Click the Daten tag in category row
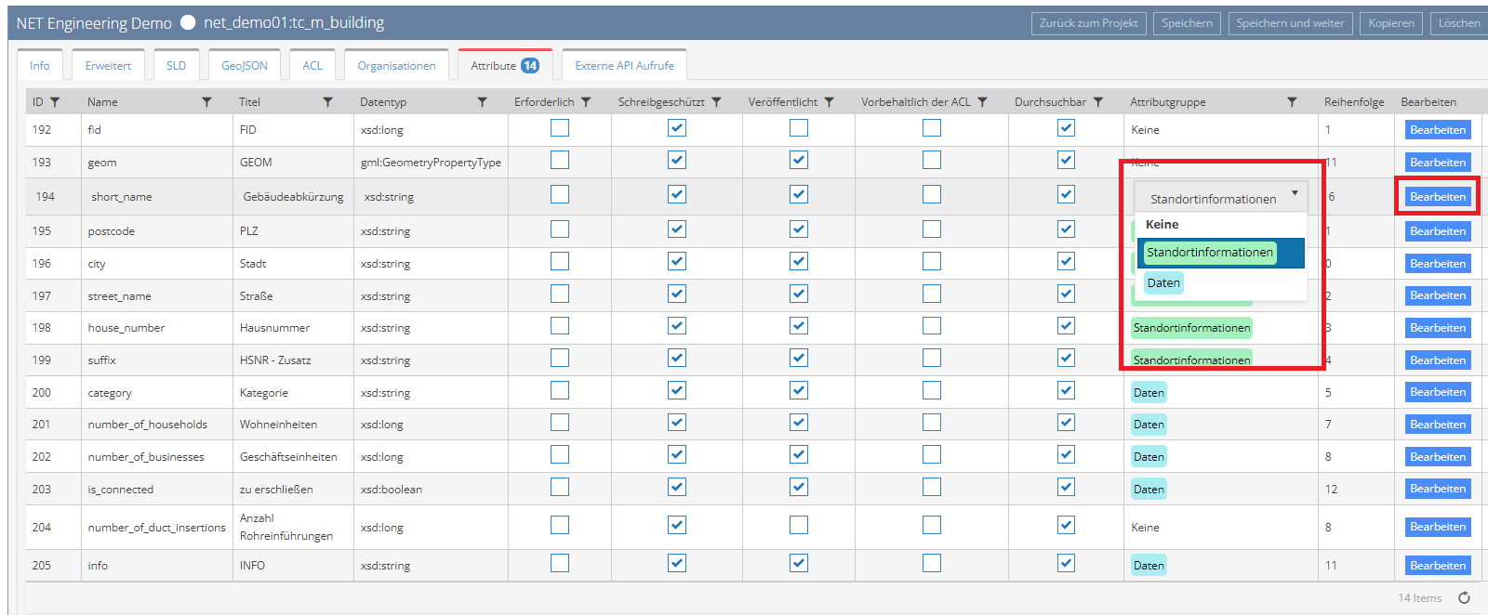 coord(1149,393)
